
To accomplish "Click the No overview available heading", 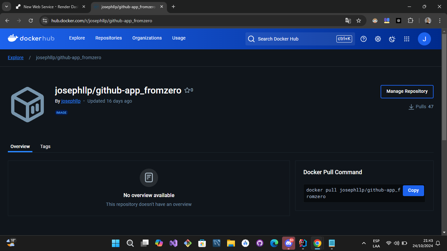I will point(149,195).
